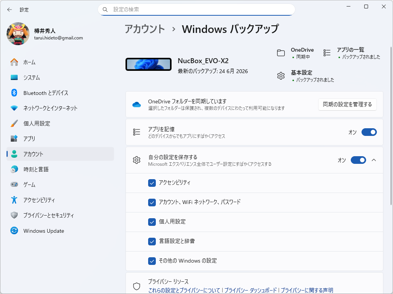The image size is (393, 294).
Task: Click the vertical scrollbar on right
Action: tap(391, 126)
